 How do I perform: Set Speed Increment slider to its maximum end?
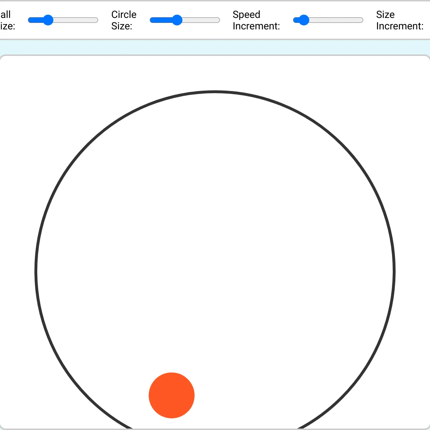click(x=362, y=20)
